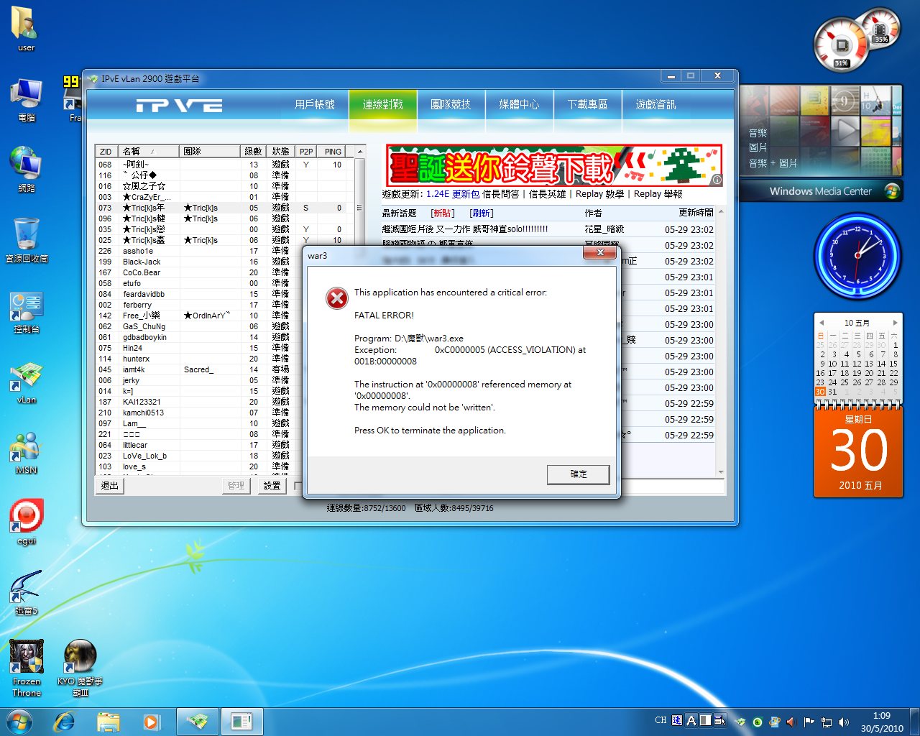The height and width of the screenshot is (736, 920).
Task: Go to next month in the calendar gadget
Action: pos(895,323)
